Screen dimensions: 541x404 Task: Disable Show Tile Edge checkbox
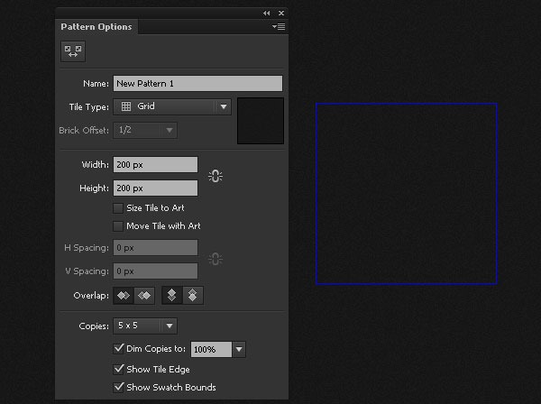point(118,369)
